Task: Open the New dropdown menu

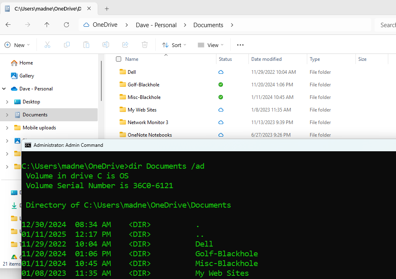Action: coord(17,45)
